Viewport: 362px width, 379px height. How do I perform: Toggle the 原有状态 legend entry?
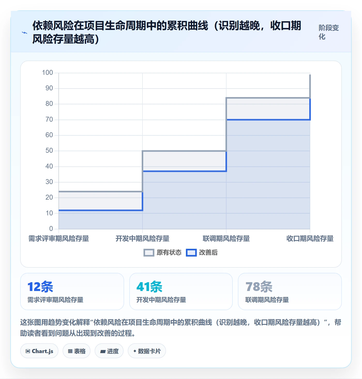(x=163, y=253)
